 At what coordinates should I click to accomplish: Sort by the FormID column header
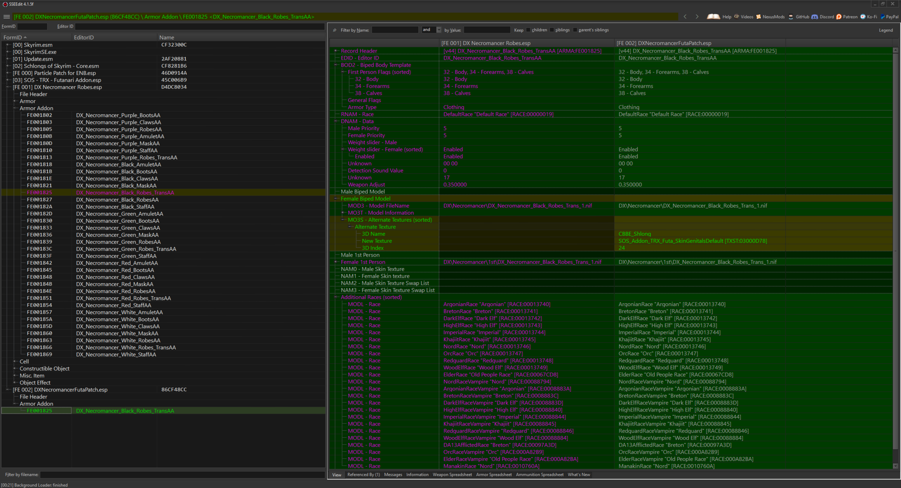coord(37,38)
